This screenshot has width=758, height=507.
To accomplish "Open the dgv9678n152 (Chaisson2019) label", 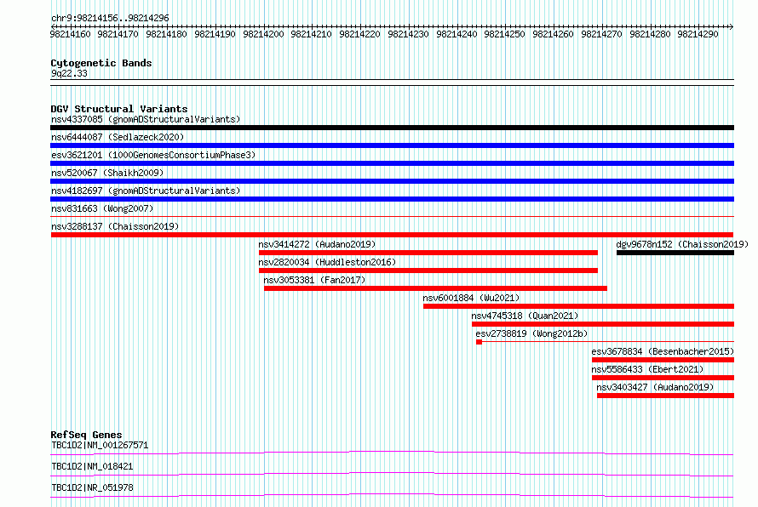I will coord(682,244).
